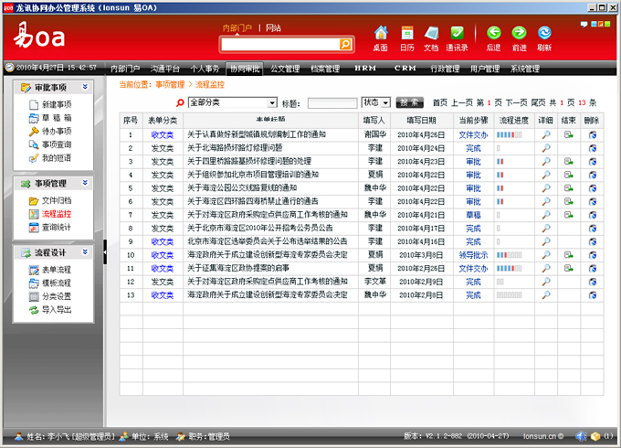Open the 通讯录 contacts icon
This screenshot has height=448, width=621.
(457, 38)
